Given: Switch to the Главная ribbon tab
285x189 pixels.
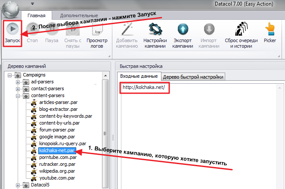Looking at the screenshot, I should point(36,15).
